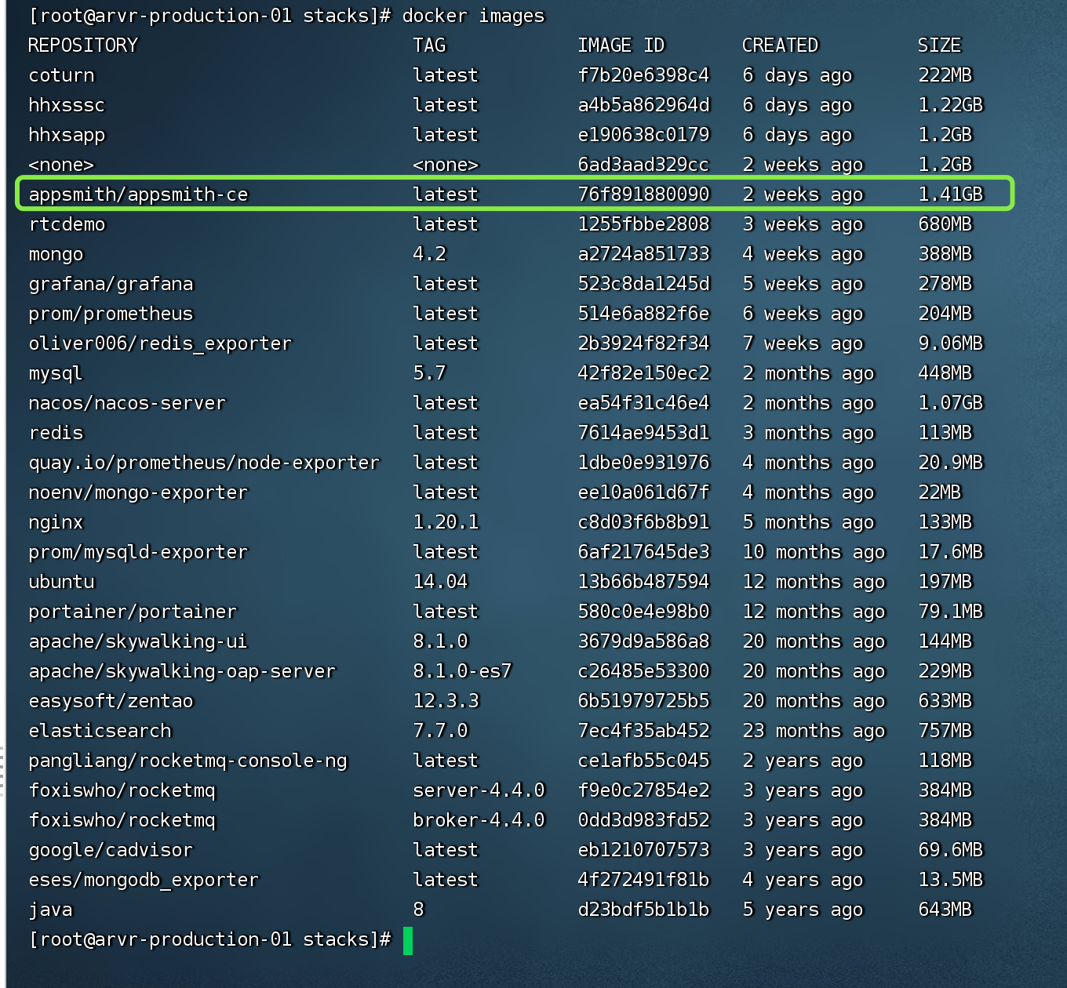Image resolution: width=1067 pixels, height=988 pixels.
Task: Select the nginx version tag 1.20.1
Action: (446, 521)
